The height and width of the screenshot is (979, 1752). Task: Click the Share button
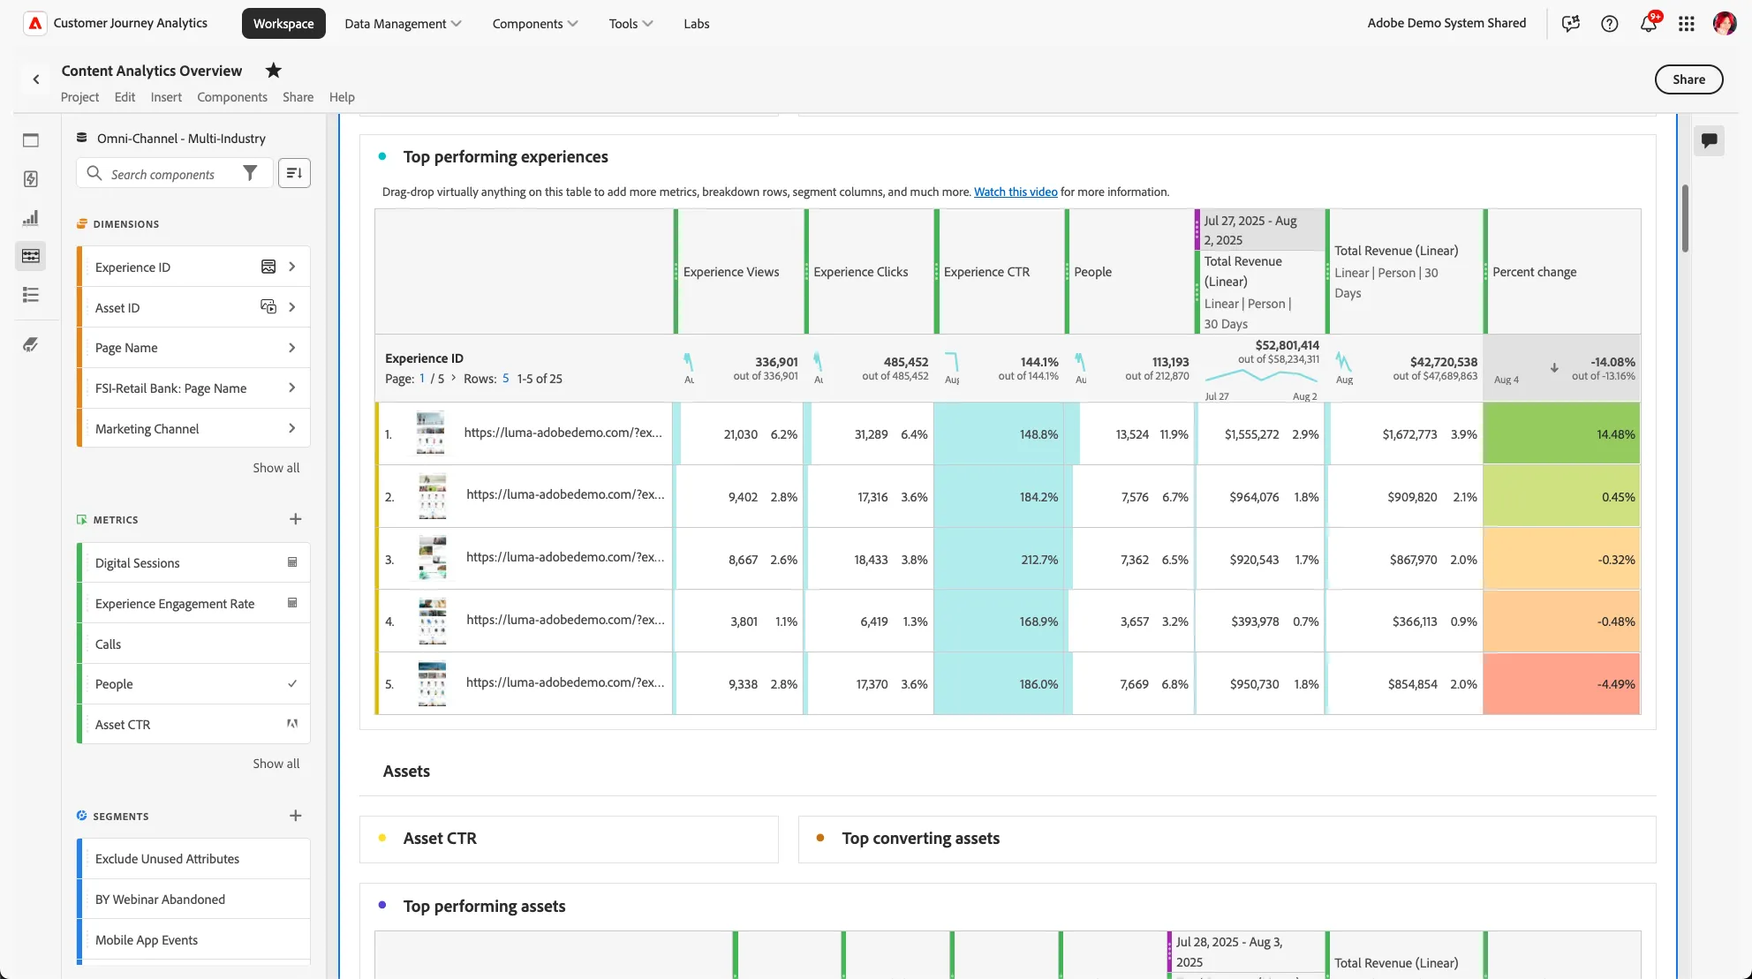1688,79
